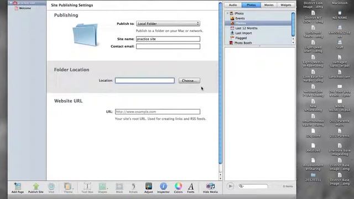Open the Theme chooser in toolbar
The image size is (354, 199).
68,188
